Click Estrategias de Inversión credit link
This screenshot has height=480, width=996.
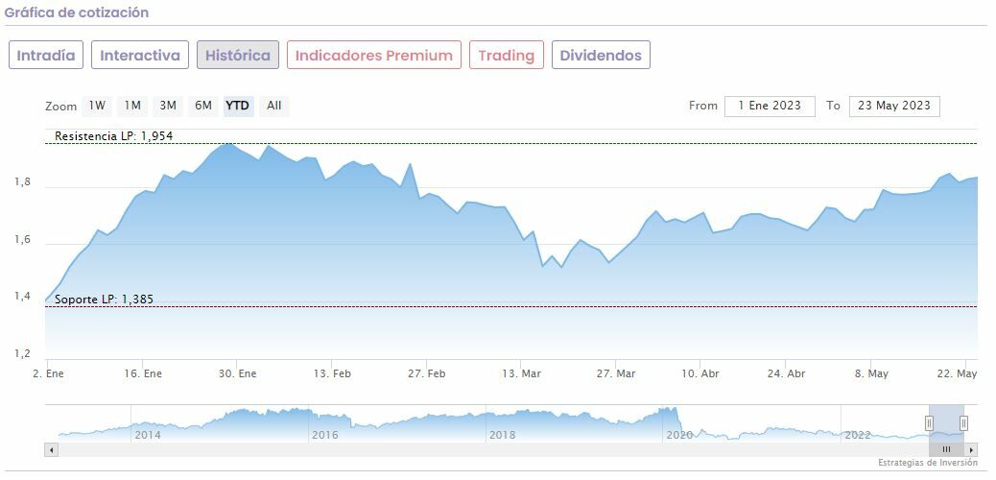927,463
